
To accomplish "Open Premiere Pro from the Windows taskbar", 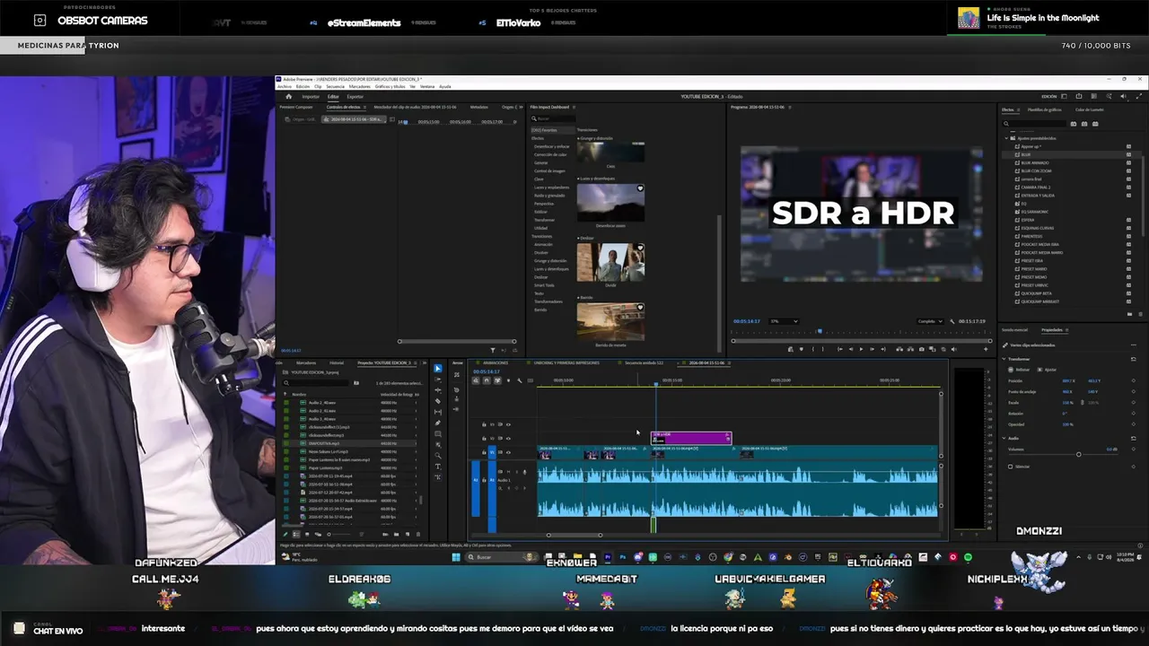I will [608, 557].
